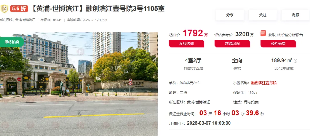Follow listing with 关注 button

[x=263, y=15]
